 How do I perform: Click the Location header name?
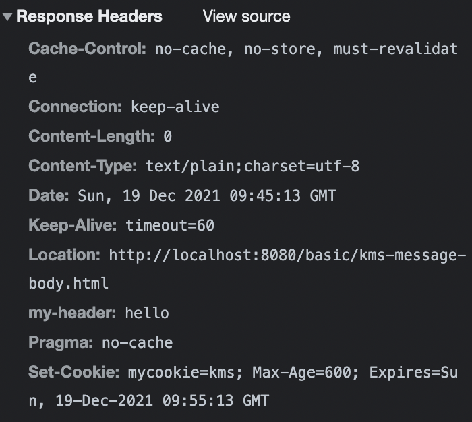[x=65, y=255]
